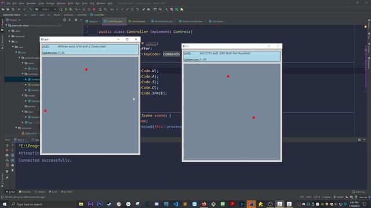Viewport: 371px width, 208px height.
Task: Open the VCS menu
Action: pos(92,3)
